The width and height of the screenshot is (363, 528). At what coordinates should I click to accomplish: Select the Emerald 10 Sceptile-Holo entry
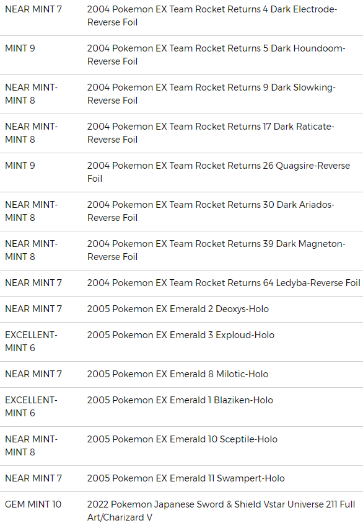click(x=181, y=446)
